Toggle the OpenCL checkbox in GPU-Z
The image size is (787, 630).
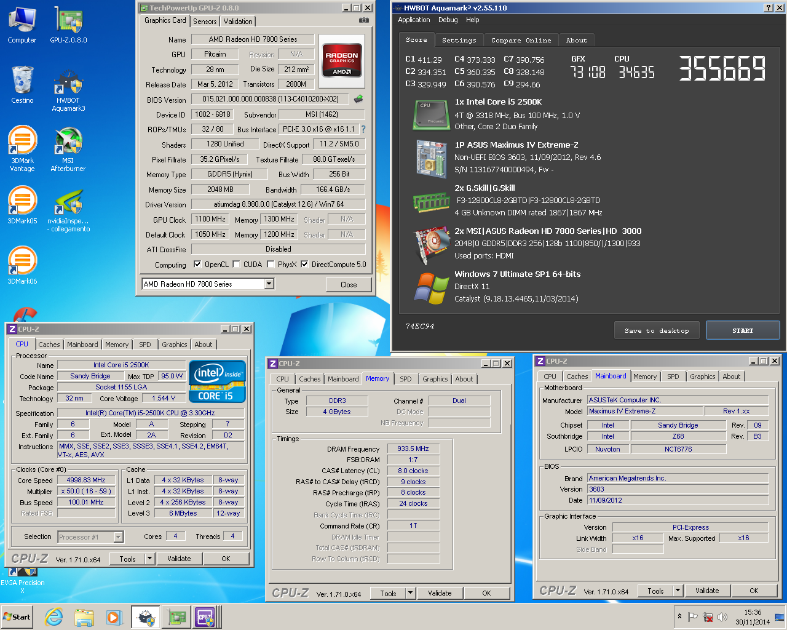[x=197, y=265]
